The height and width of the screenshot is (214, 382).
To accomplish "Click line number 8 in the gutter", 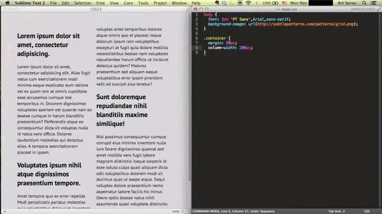I will click(x=196, y=48).
